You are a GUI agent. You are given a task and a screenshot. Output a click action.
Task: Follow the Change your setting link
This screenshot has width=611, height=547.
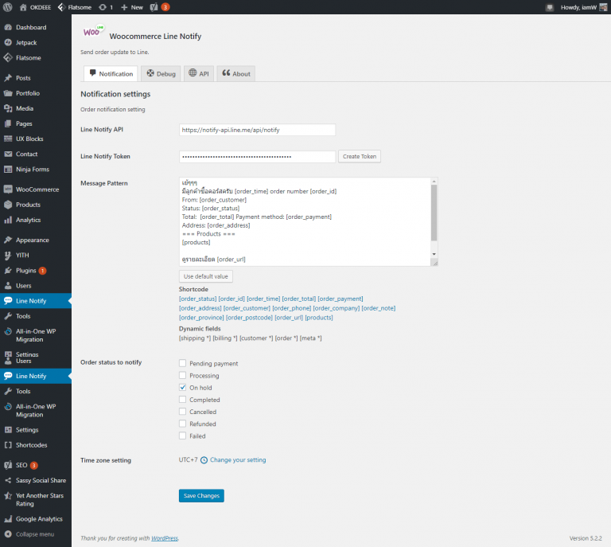click(238, 460)
